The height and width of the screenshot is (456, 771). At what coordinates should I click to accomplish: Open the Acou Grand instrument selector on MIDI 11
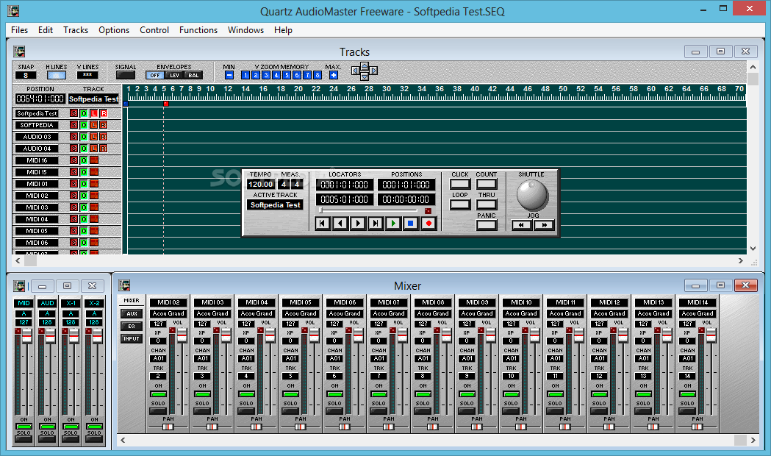(x=565, y=313)
